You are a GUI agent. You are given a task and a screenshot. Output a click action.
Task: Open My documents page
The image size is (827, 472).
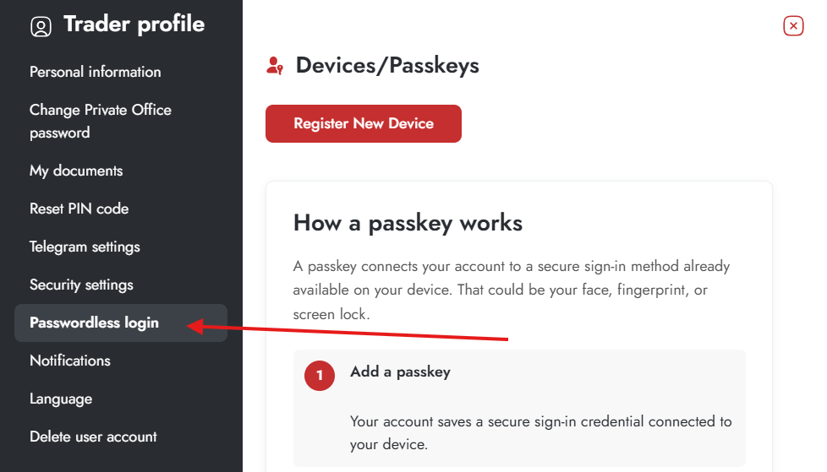click(76, 171)
